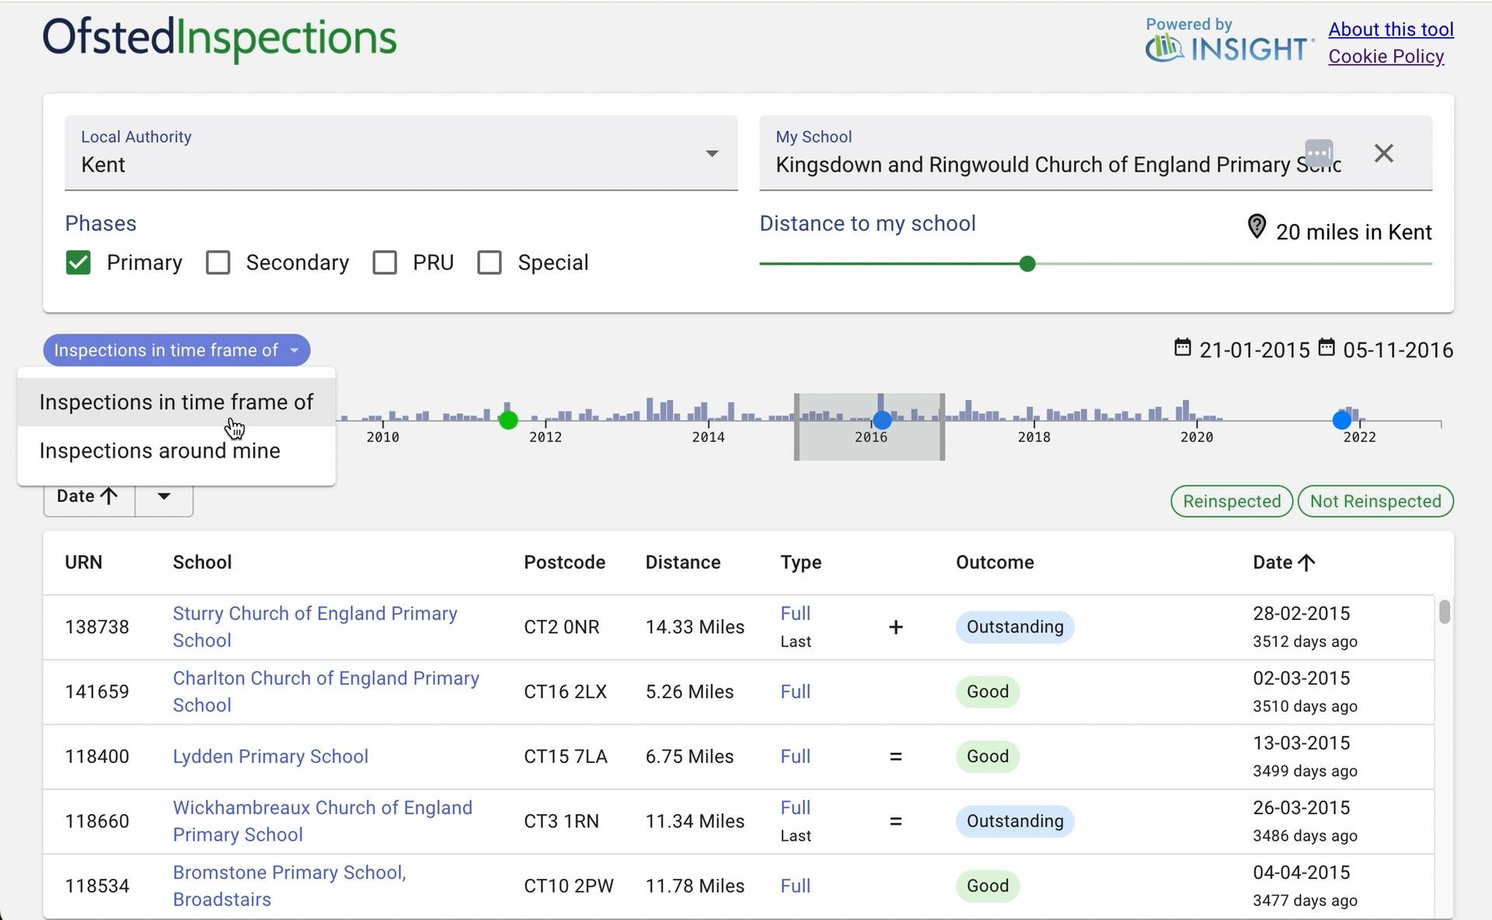Screen dimensions: 1492x920
Task: Open the About this tool link
Action: (x=1390, y=30)
